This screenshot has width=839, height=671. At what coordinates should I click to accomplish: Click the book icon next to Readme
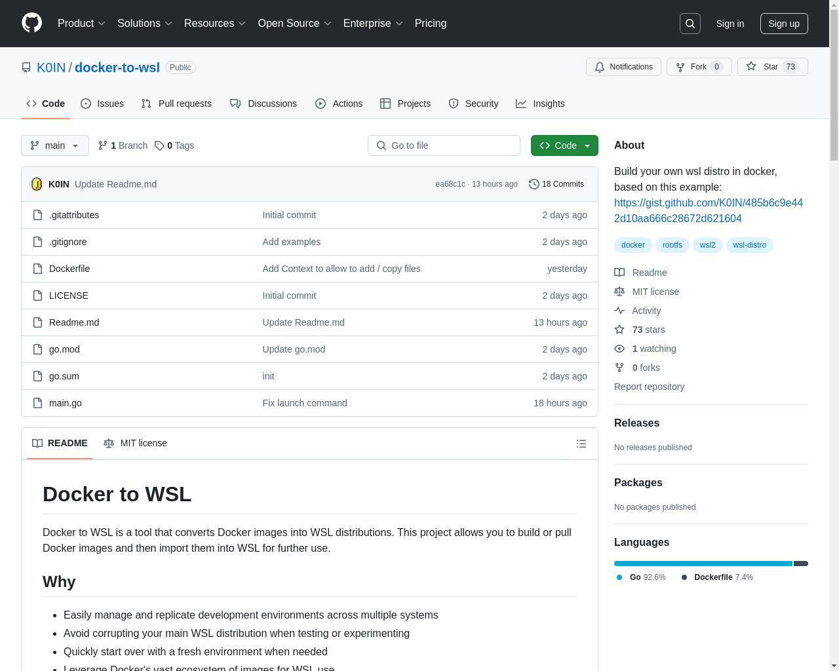pos(619,273)
